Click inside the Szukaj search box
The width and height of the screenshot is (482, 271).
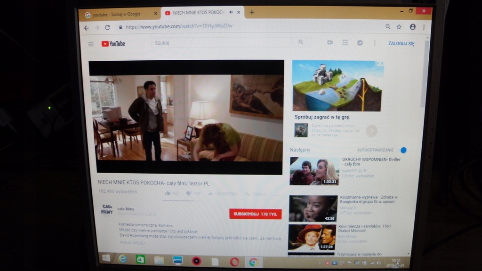[x=221, y=43]
